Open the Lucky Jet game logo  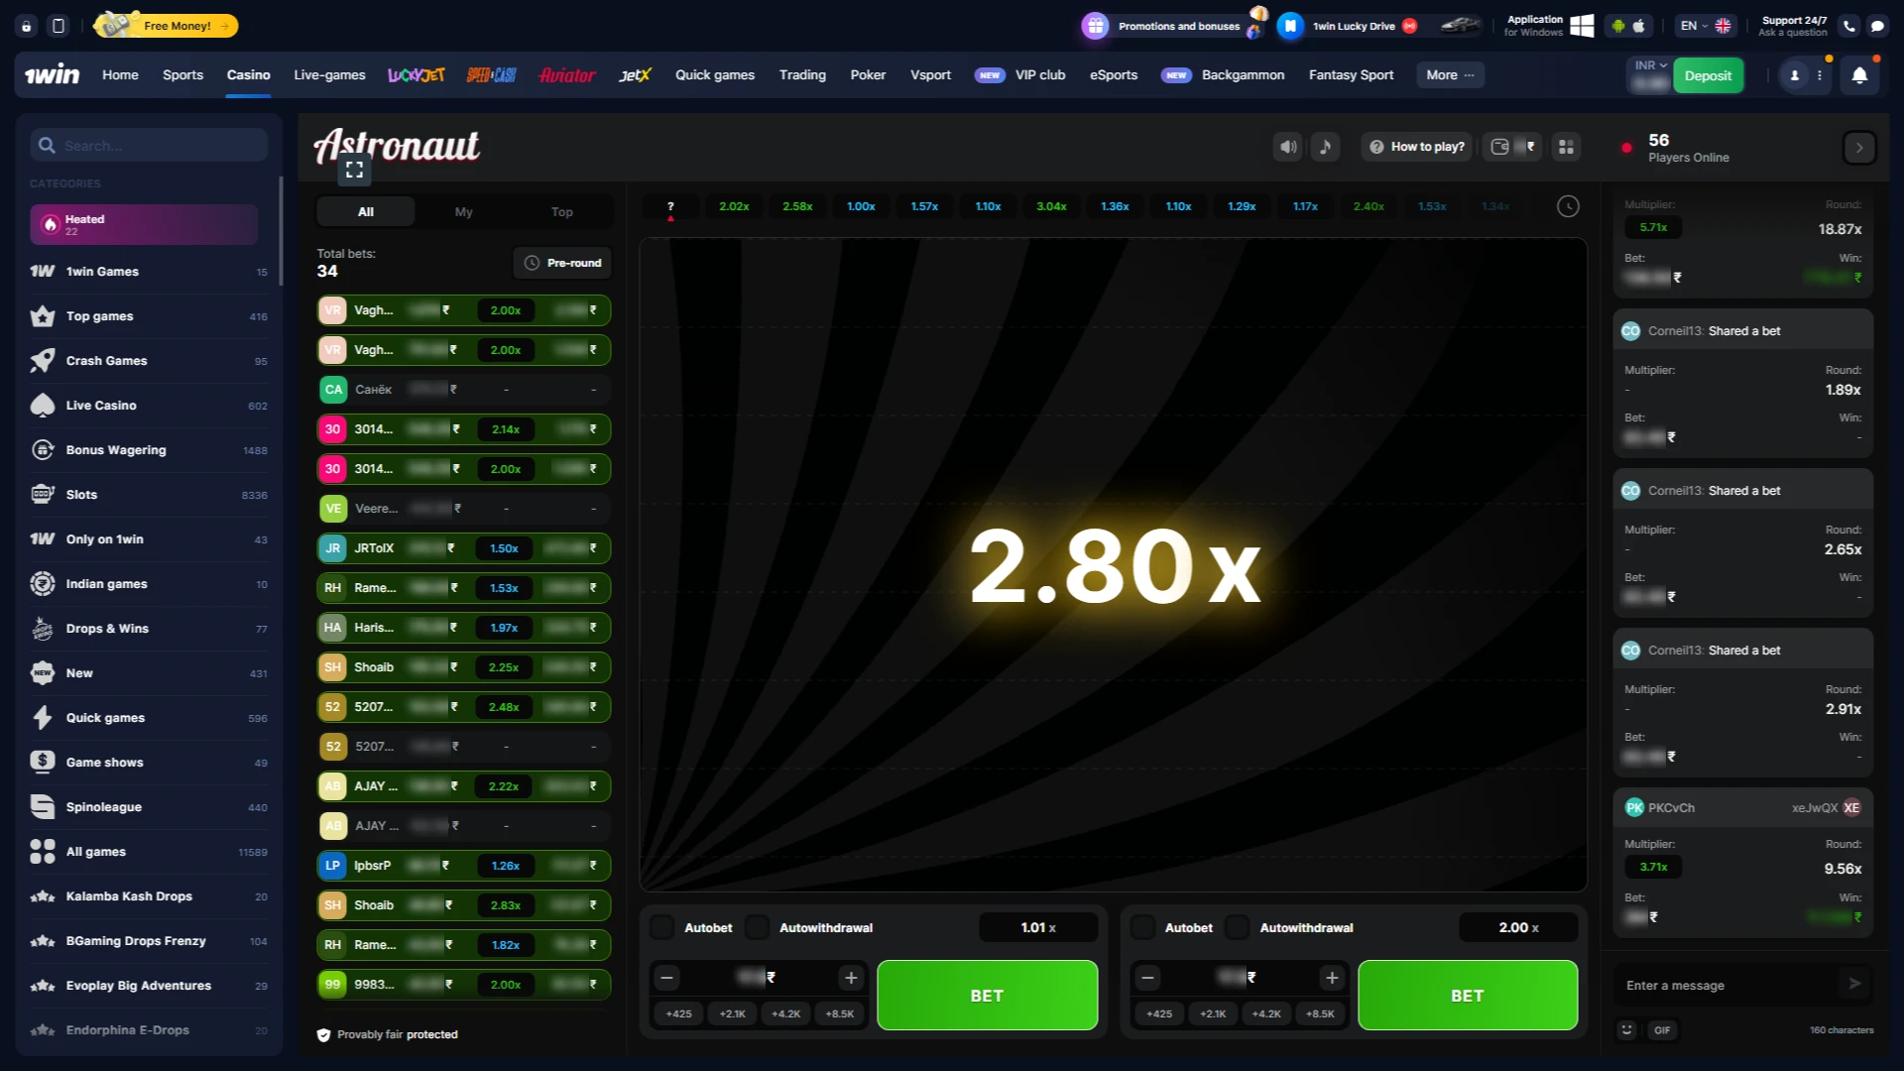[x=416, y=75]
